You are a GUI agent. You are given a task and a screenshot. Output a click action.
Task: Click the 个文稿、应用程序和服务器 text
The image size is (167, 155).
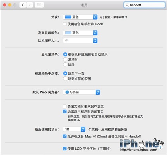coord(108,129)
